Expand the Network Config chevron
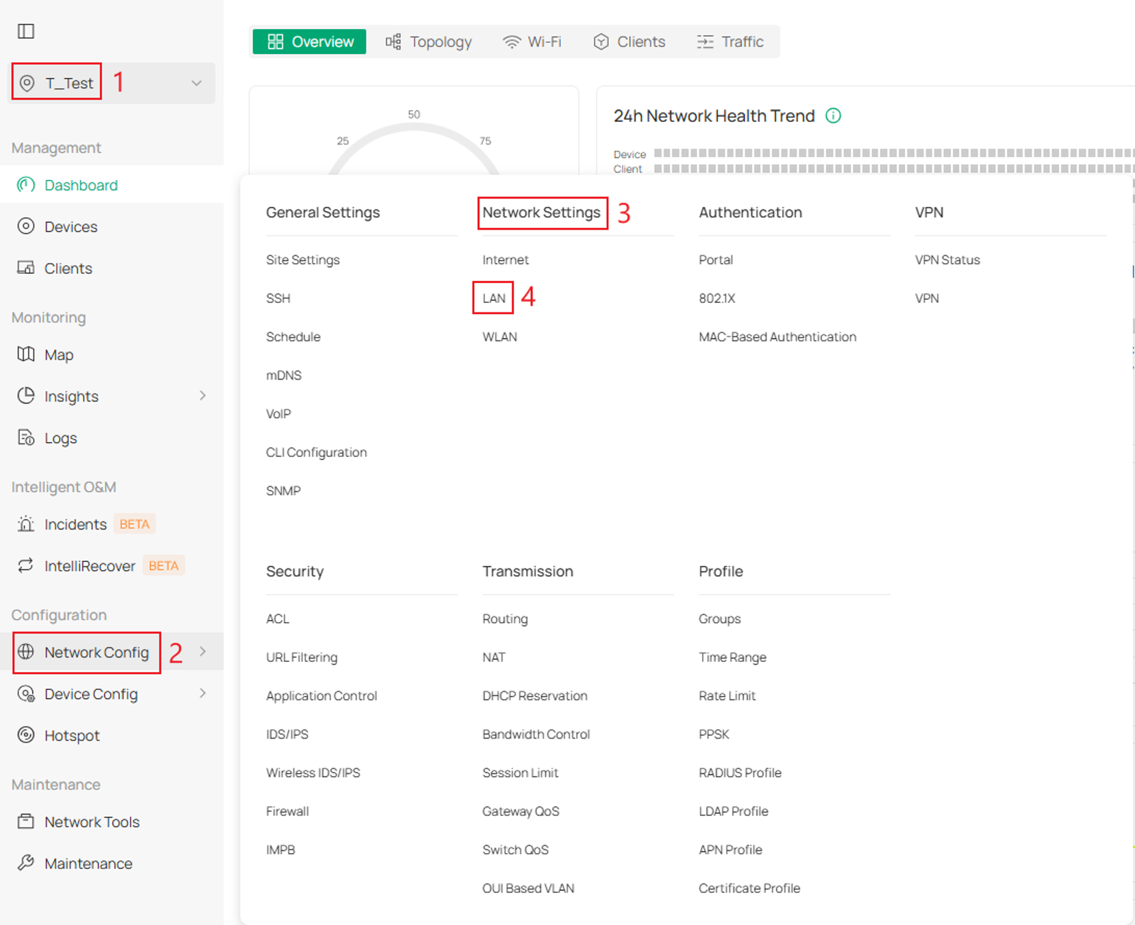The image size is (1135, 925). coord(202,652)
